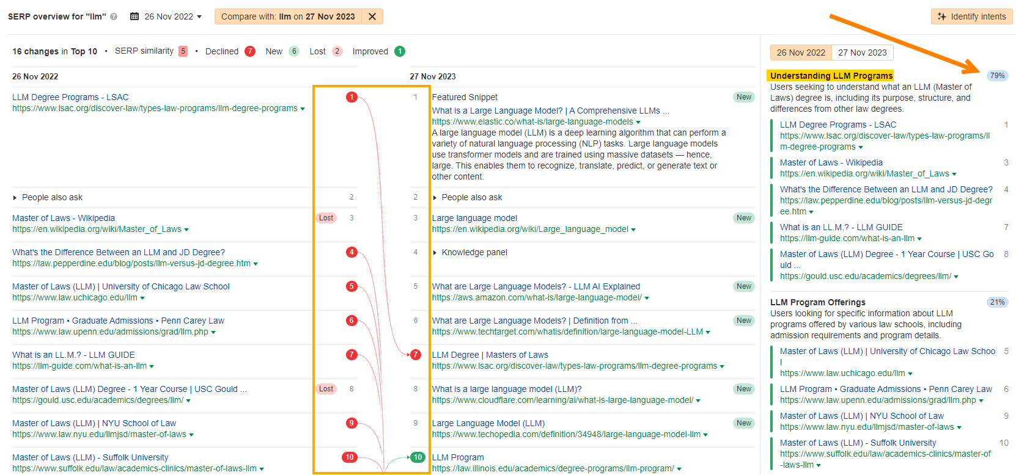The width and height of the screenshot is (1016, 475).
Task: Click the red position 7 marker under 27 Nov 2023
Action: pyautogui.click(x=416, y=355)
